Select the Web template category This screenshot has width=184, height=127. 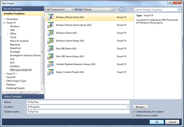coord(12,30)
